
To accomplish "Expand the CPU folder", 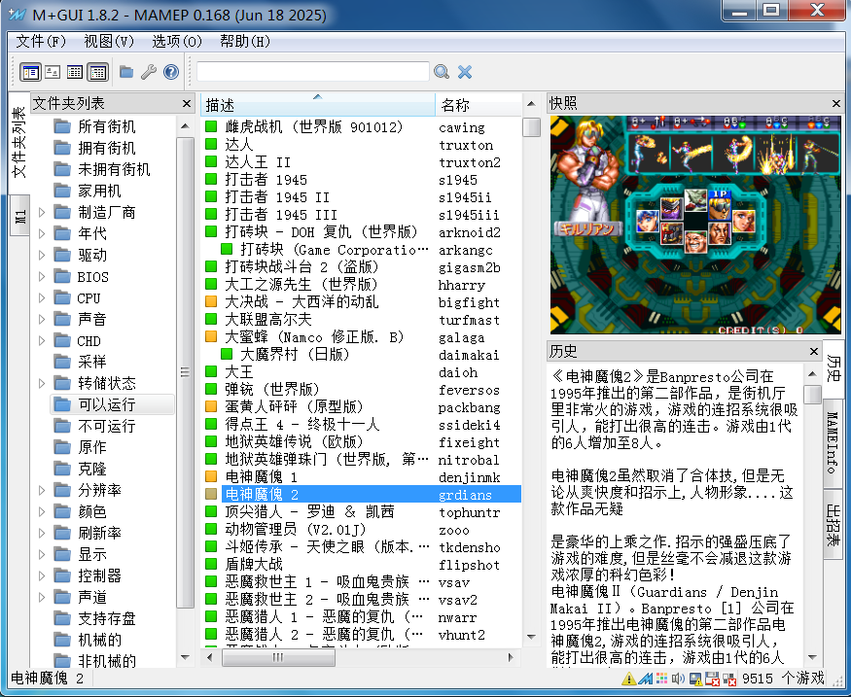I will point(42,297).
